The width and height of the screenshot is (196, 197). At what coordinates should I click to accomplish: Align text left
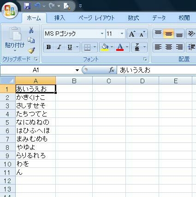(x=158, y=47)
